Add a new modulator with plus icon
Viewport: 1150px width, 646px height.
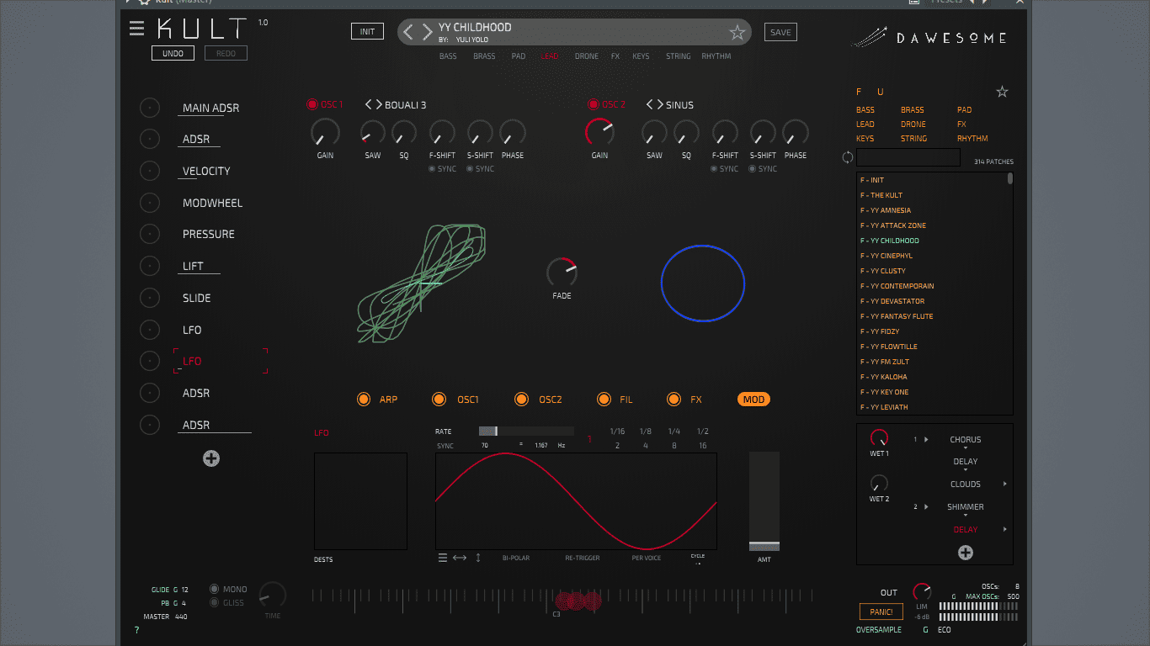[211, 458]
